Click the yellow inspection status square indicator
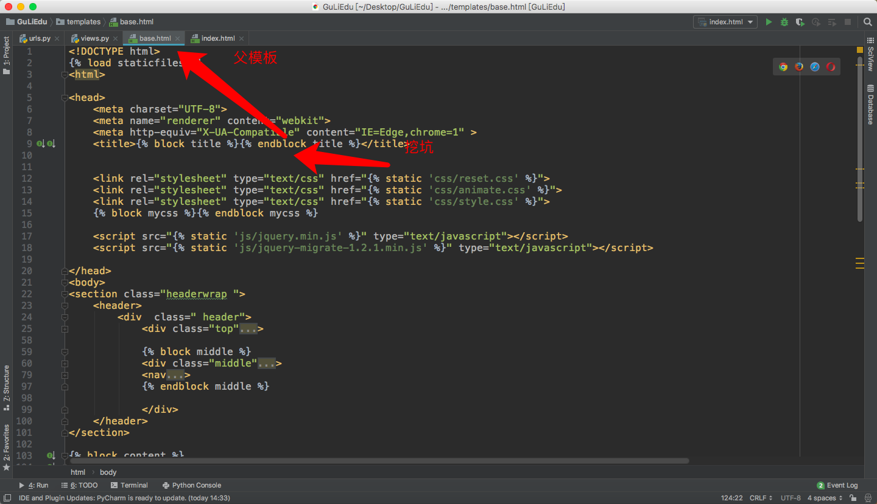This screenshot has width=877, height=504. [860, 50]
